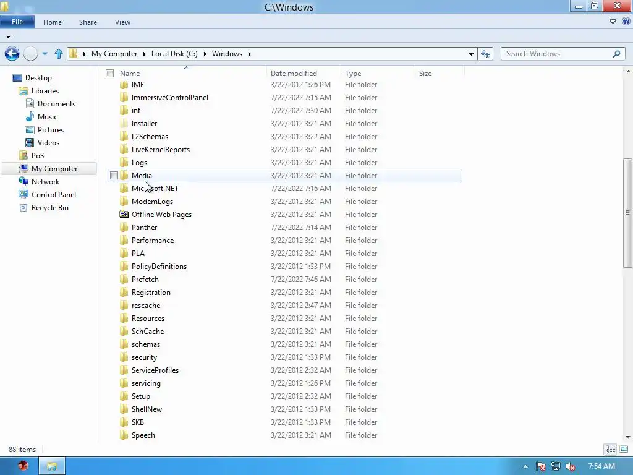Select My Computer in navigation pane
633x475 pixels.
coord(49,168)
